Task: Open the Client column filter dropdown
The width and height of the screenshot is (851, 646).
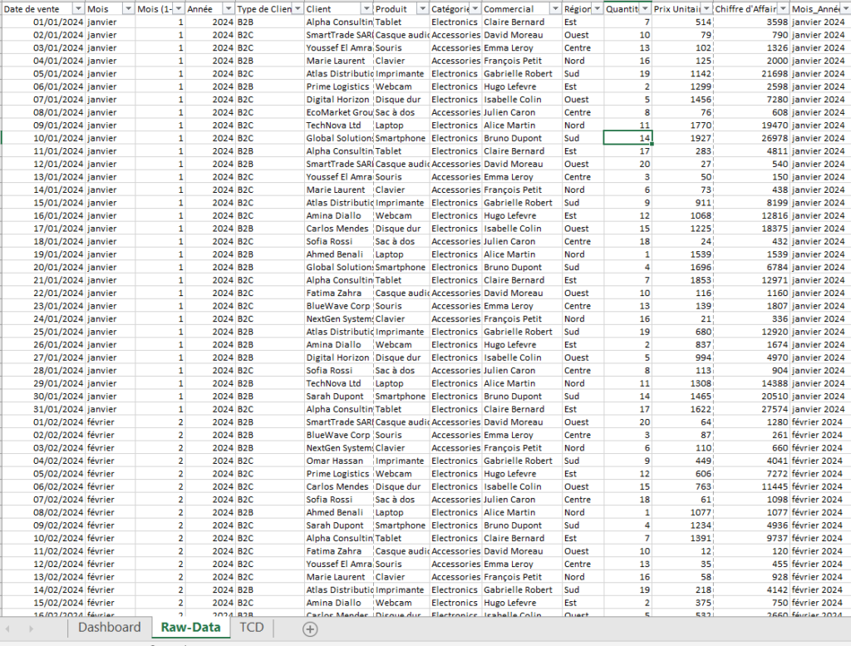Action: tap(366, 9)
